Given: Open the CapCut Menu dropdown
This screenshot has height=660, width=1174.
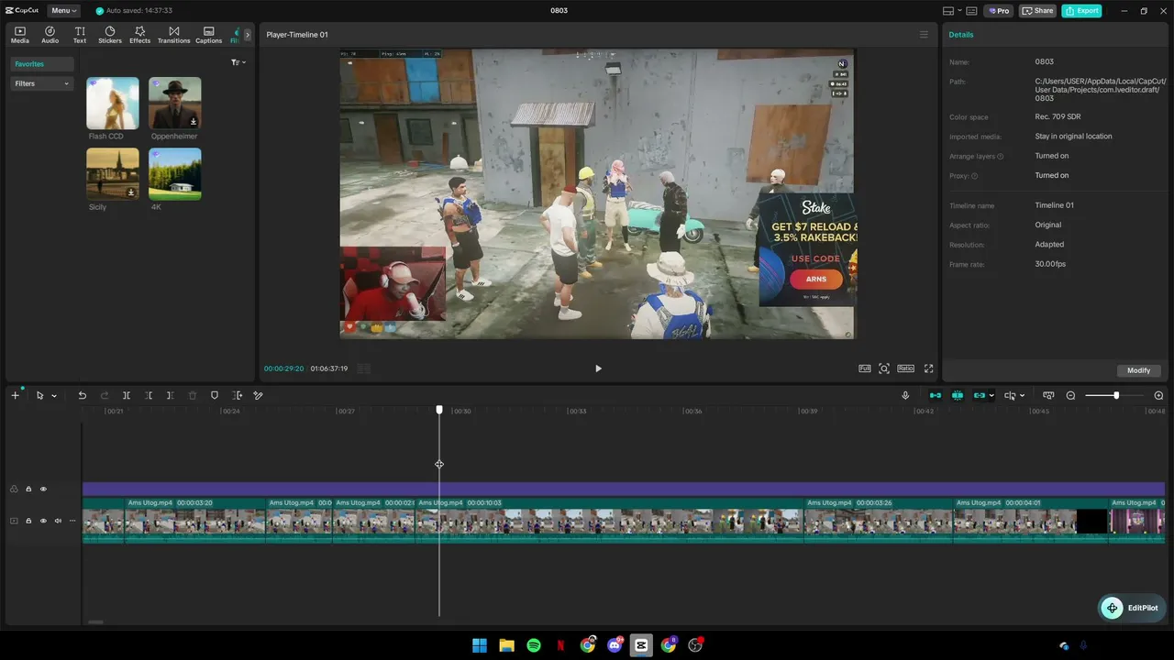Looking at the screenshot, I should 63,11.
